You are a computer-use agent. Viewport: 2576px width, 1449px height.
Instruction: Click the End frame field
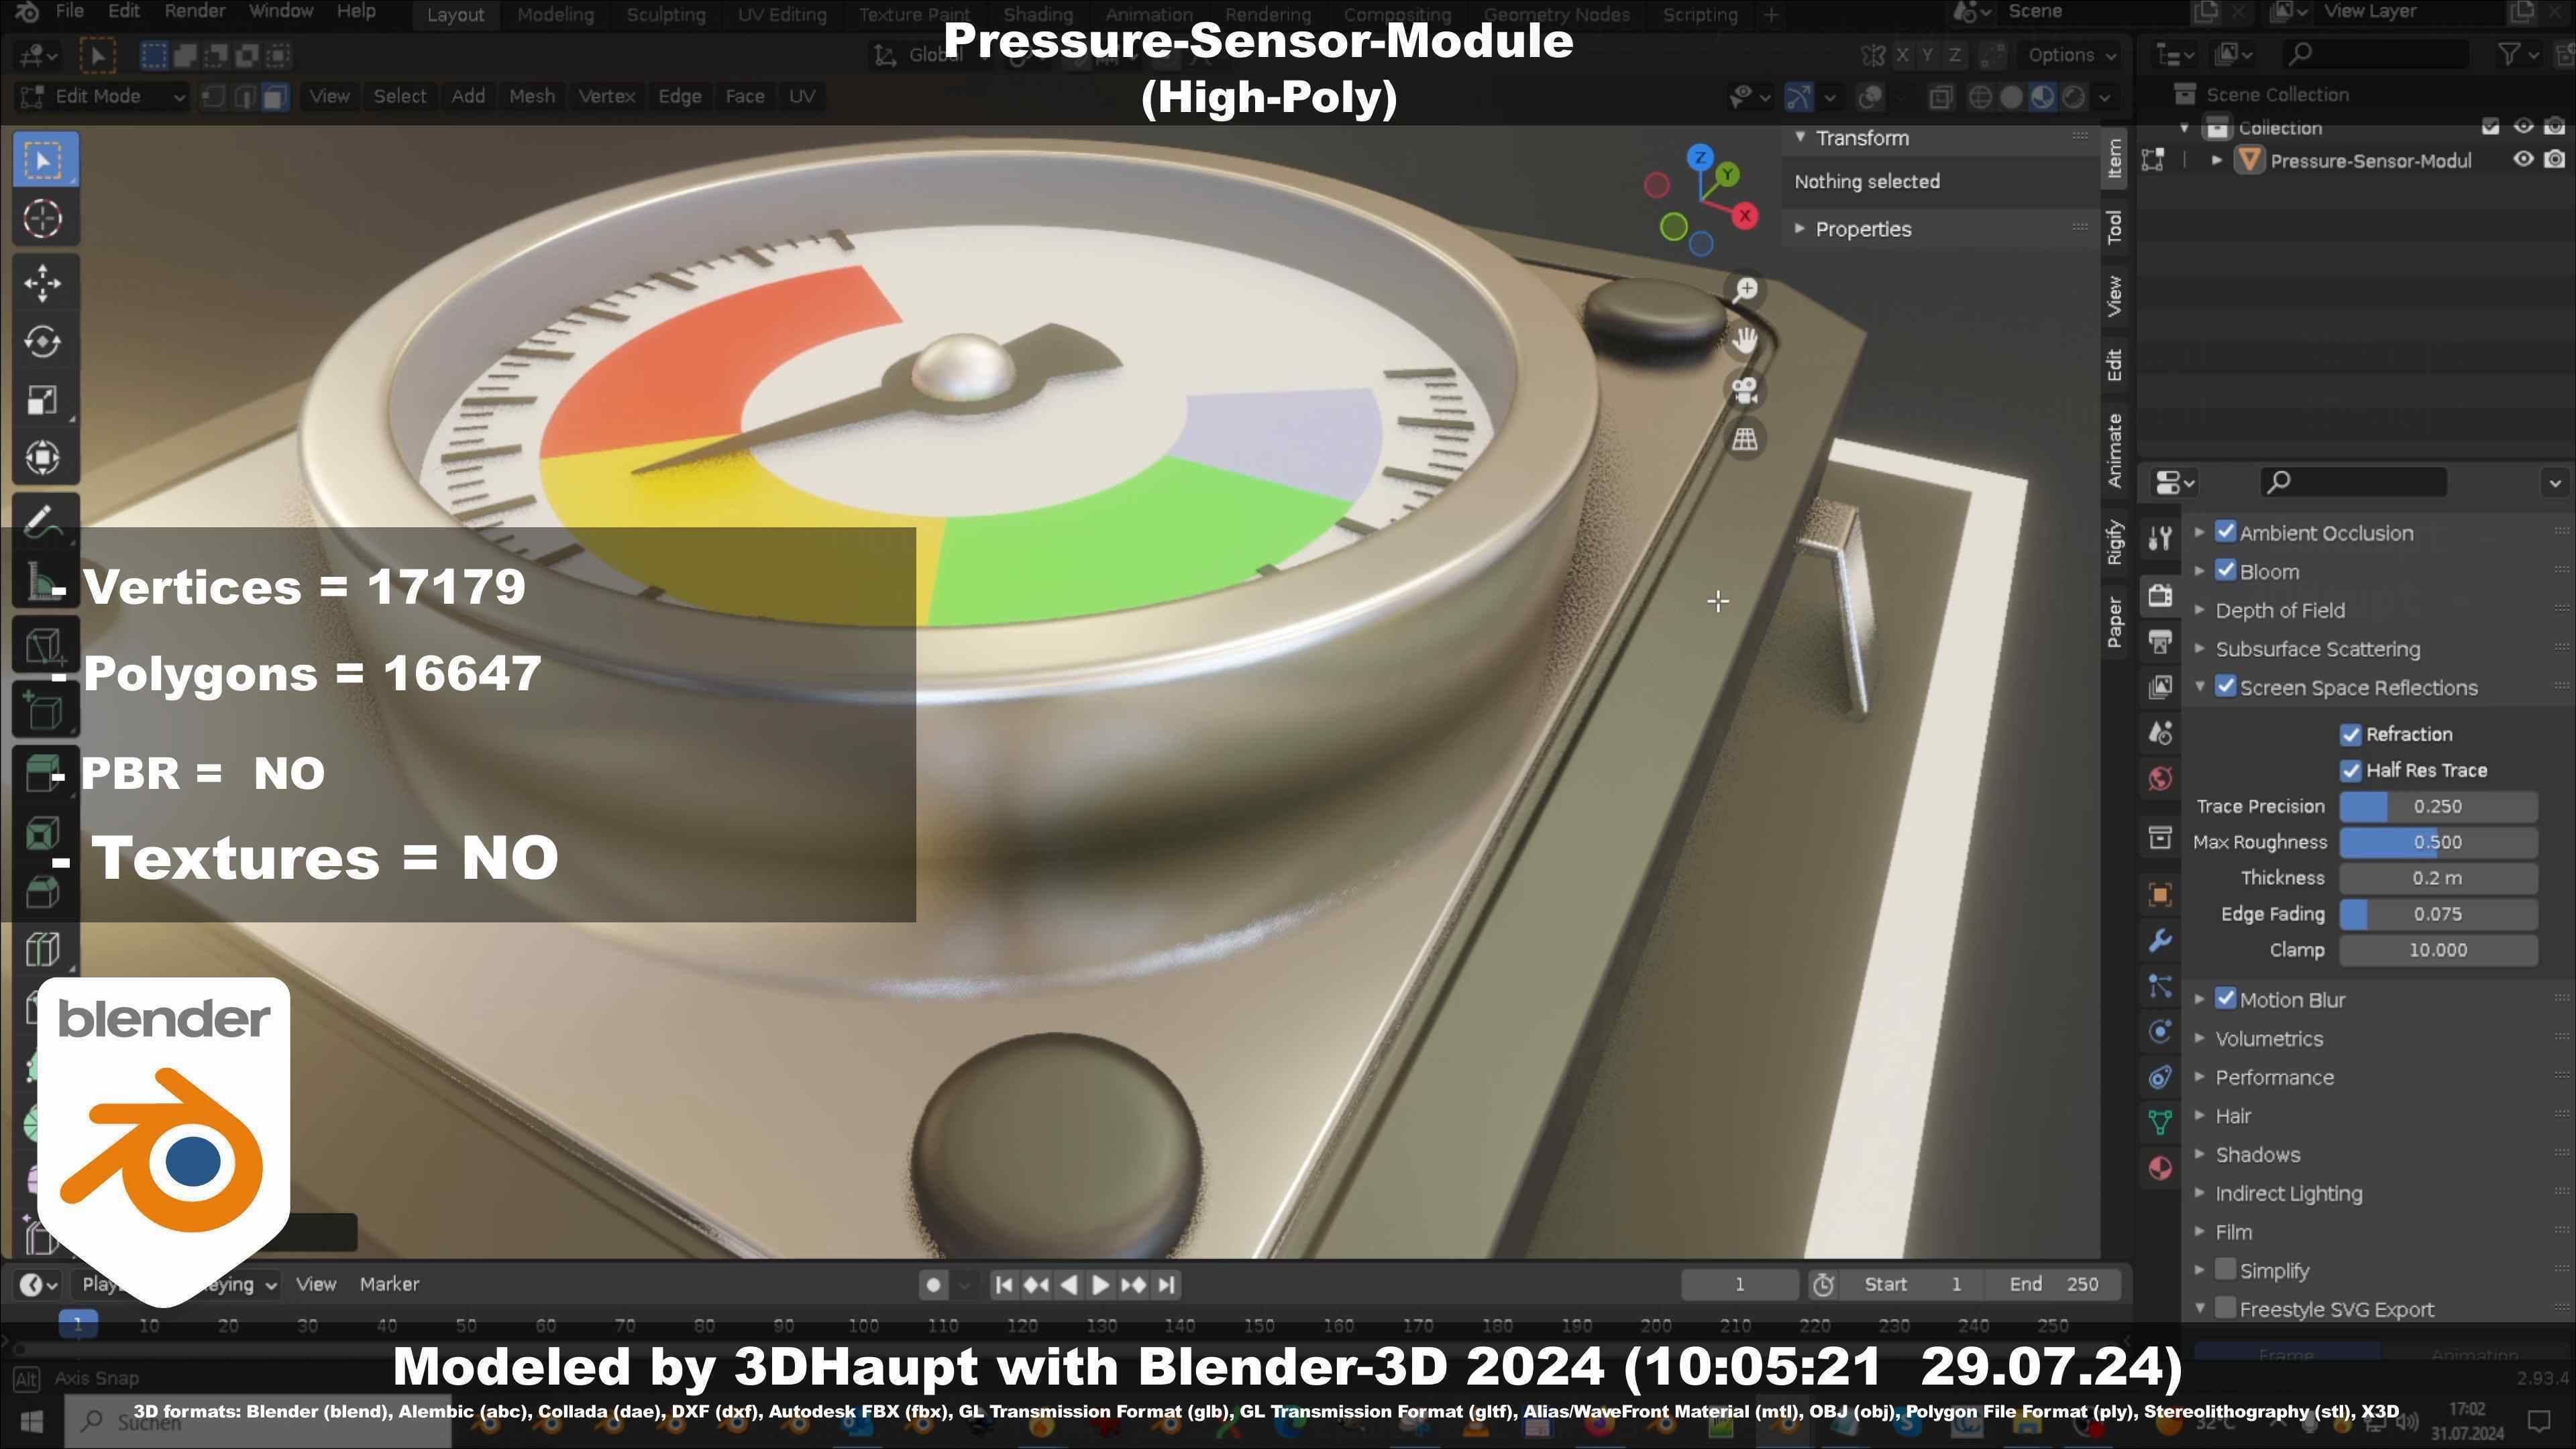click(x=2053, y=1285)
